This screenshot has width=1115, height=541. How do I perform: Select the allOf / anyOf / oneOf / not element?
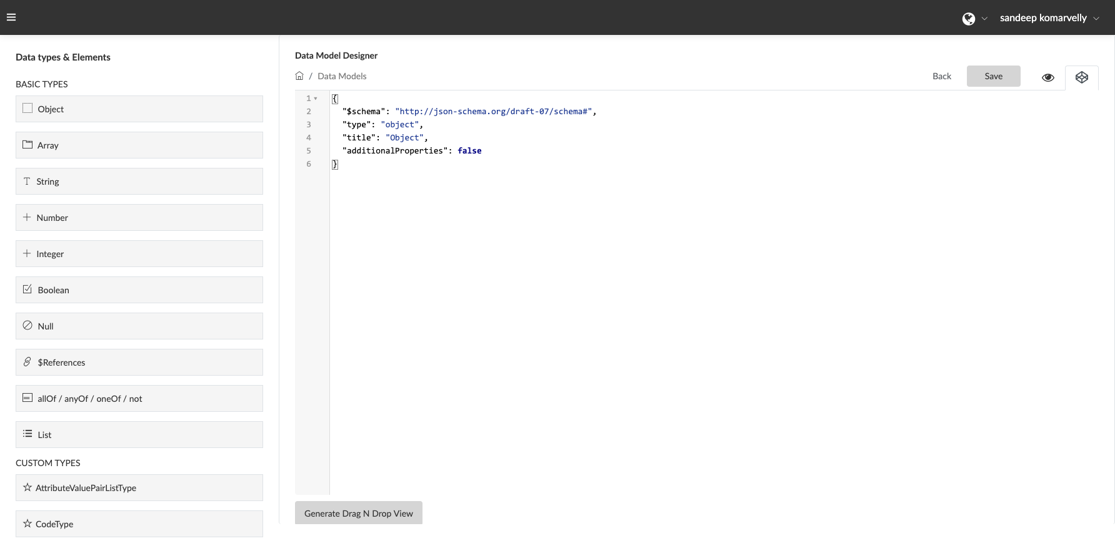coord(139,399)
